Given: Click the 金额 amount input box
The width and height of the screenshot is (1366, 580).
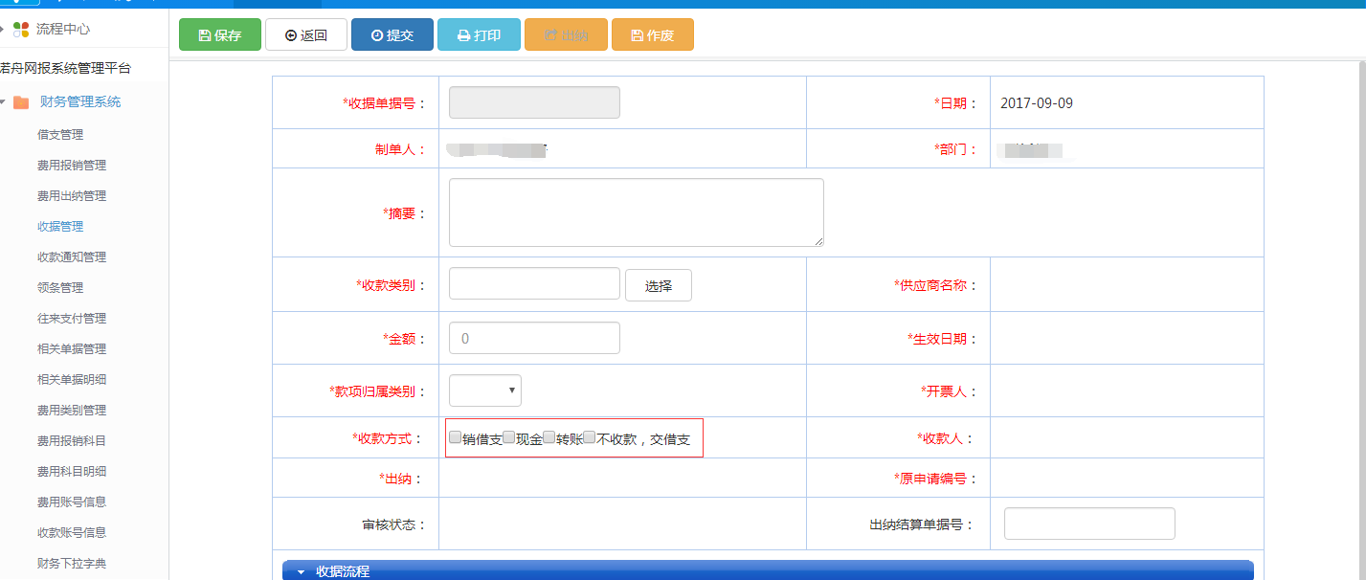Looking at the screenshot, I should 533,337.
